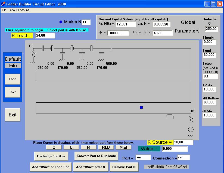Click the blue marker dot in drawing
The width and height of the screenshot is (224, 173).
coord(141,107)
